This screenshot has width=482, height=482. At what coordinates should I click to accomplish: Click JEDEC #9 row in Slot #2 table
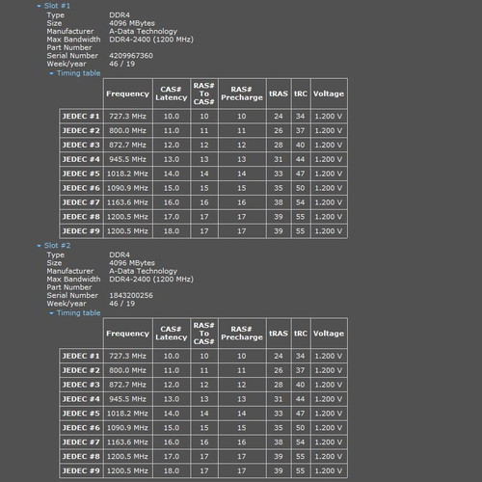click(203, 470)
